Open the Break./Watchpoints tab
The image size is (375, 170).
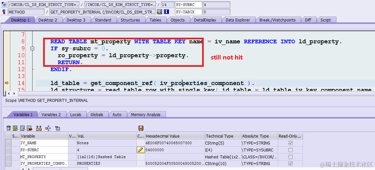coord(277,20)
